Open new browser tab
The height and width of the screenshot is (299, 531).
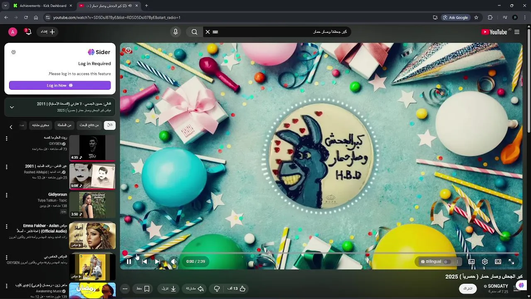(146, 6)
